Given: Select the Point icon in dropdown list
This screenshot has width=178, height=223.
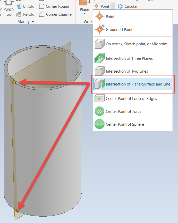Looking at the screenshot, I should pos(99,16).
